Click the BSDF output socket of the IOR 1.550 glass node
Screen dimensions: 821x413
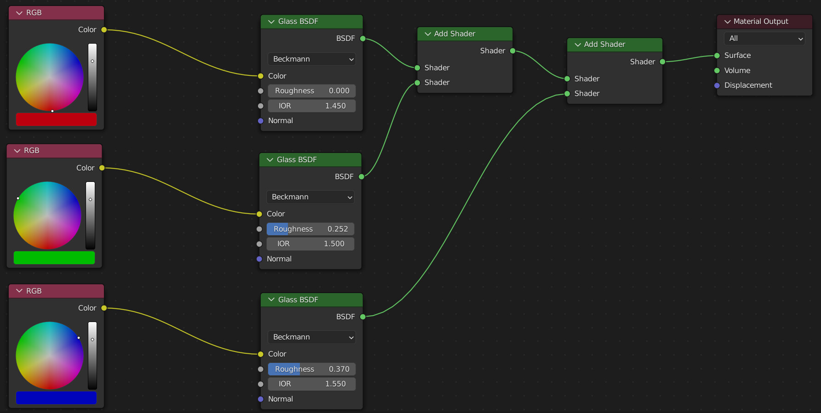pos(363,317)
